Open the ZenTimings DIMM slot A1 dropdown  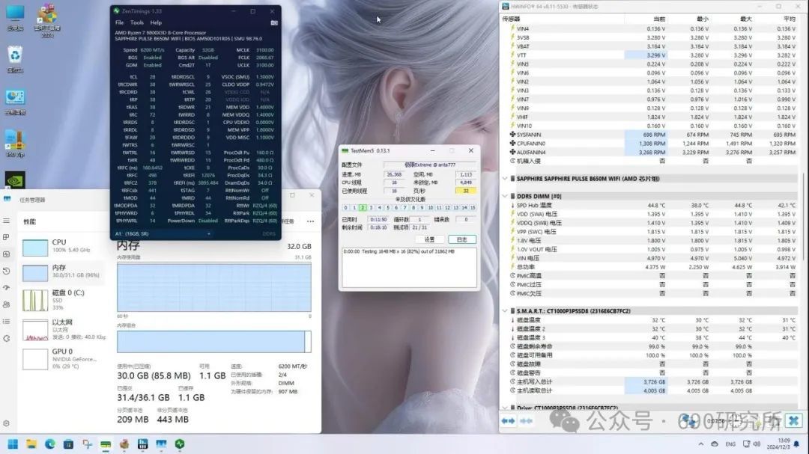pos(163,234)
